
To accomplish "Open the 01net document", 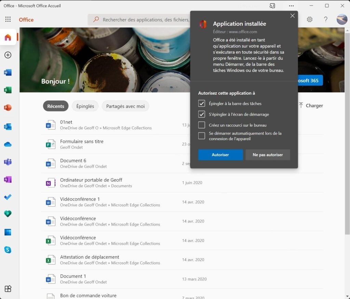I will 66,122.
